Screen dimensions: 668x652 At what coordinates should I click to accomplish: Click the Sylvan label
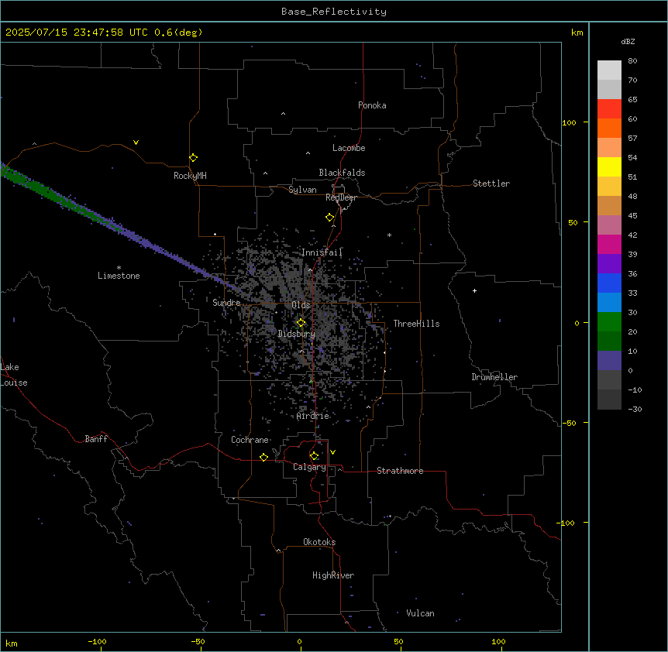click(302, 190)
